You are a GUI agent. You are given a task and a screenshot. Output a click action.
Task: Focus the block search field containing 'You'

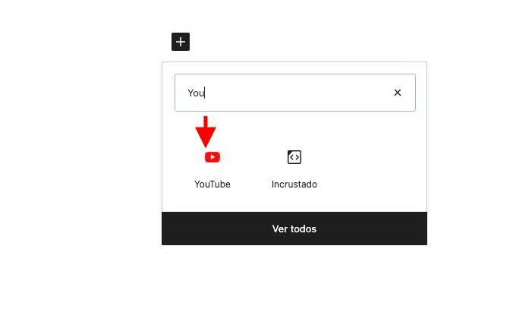(x=294, y=93)
